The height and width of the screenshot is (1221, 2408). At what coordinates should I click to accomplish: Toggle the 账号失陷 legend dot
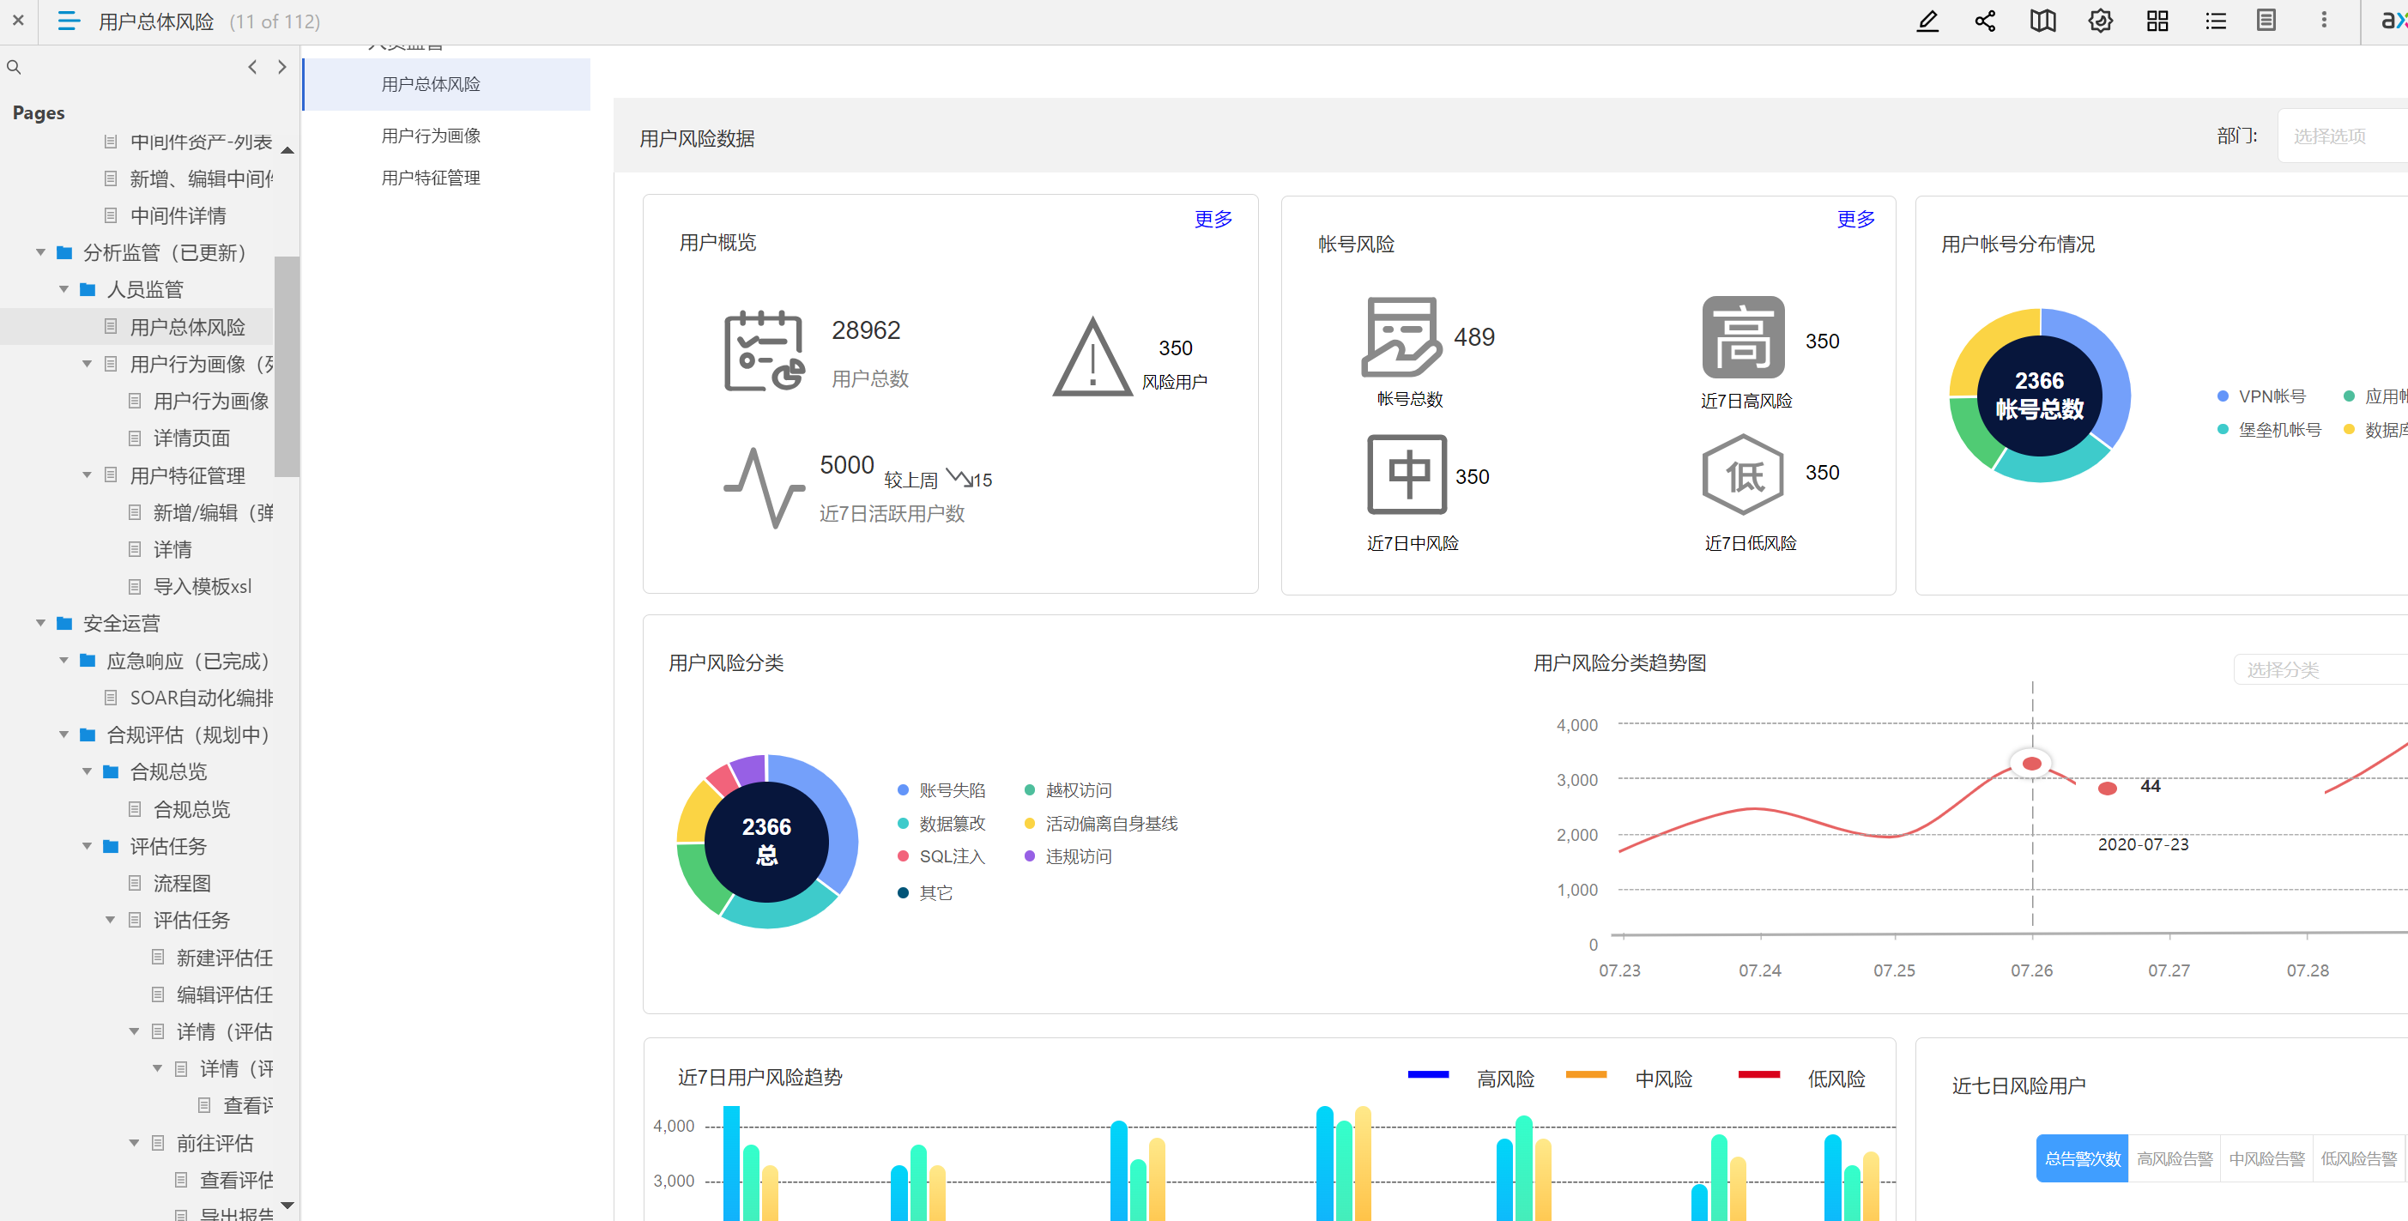click(903, 790)
